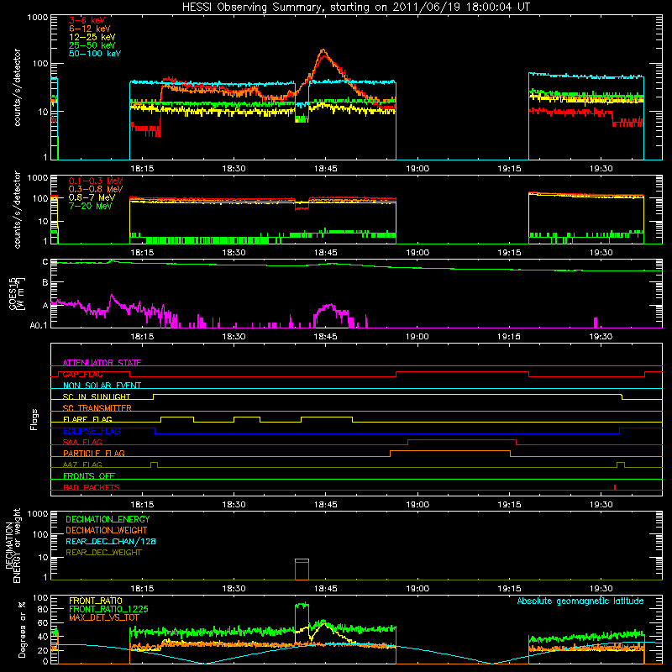This screenshot has width=672, height=672.
Task: Click the HESSI Observing Summary plot title
Action: [x=356, y=8]
